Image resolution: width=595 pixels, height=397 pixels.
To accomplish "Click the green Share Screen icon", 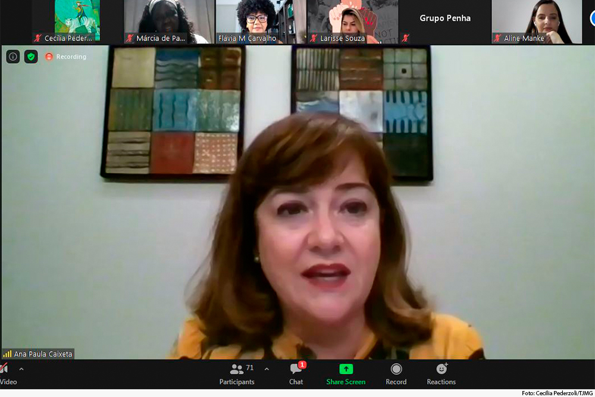I will tap(346, 369).
